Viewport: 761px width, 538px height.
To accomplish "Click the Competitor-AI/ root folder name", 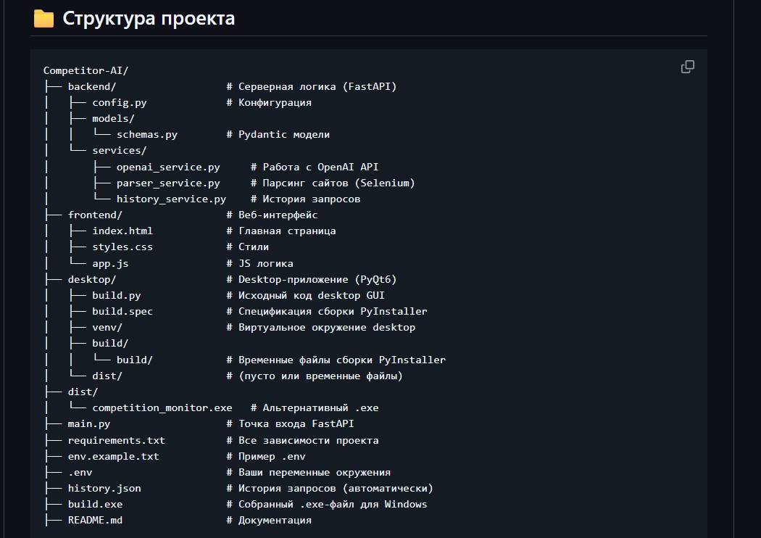I will (86, 70).
